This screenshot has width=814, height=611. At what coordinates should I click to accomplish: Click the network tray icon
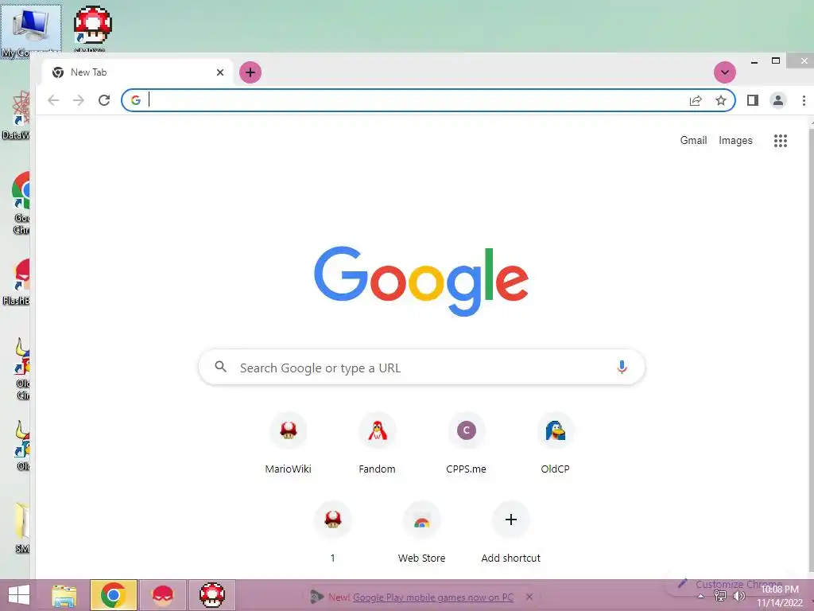click(720, 596)
